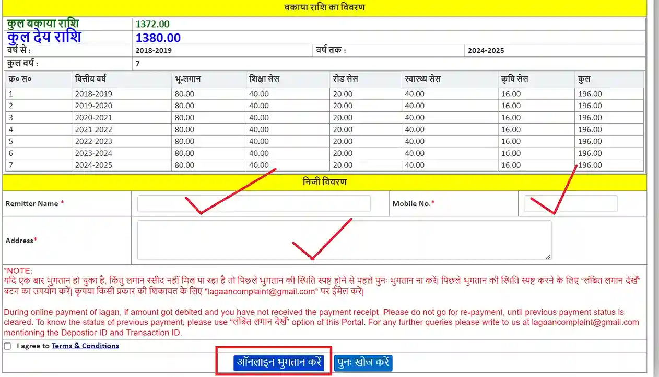Open the Terms & Conditions link
659x377 pixels.
click(x=85, y=346)
